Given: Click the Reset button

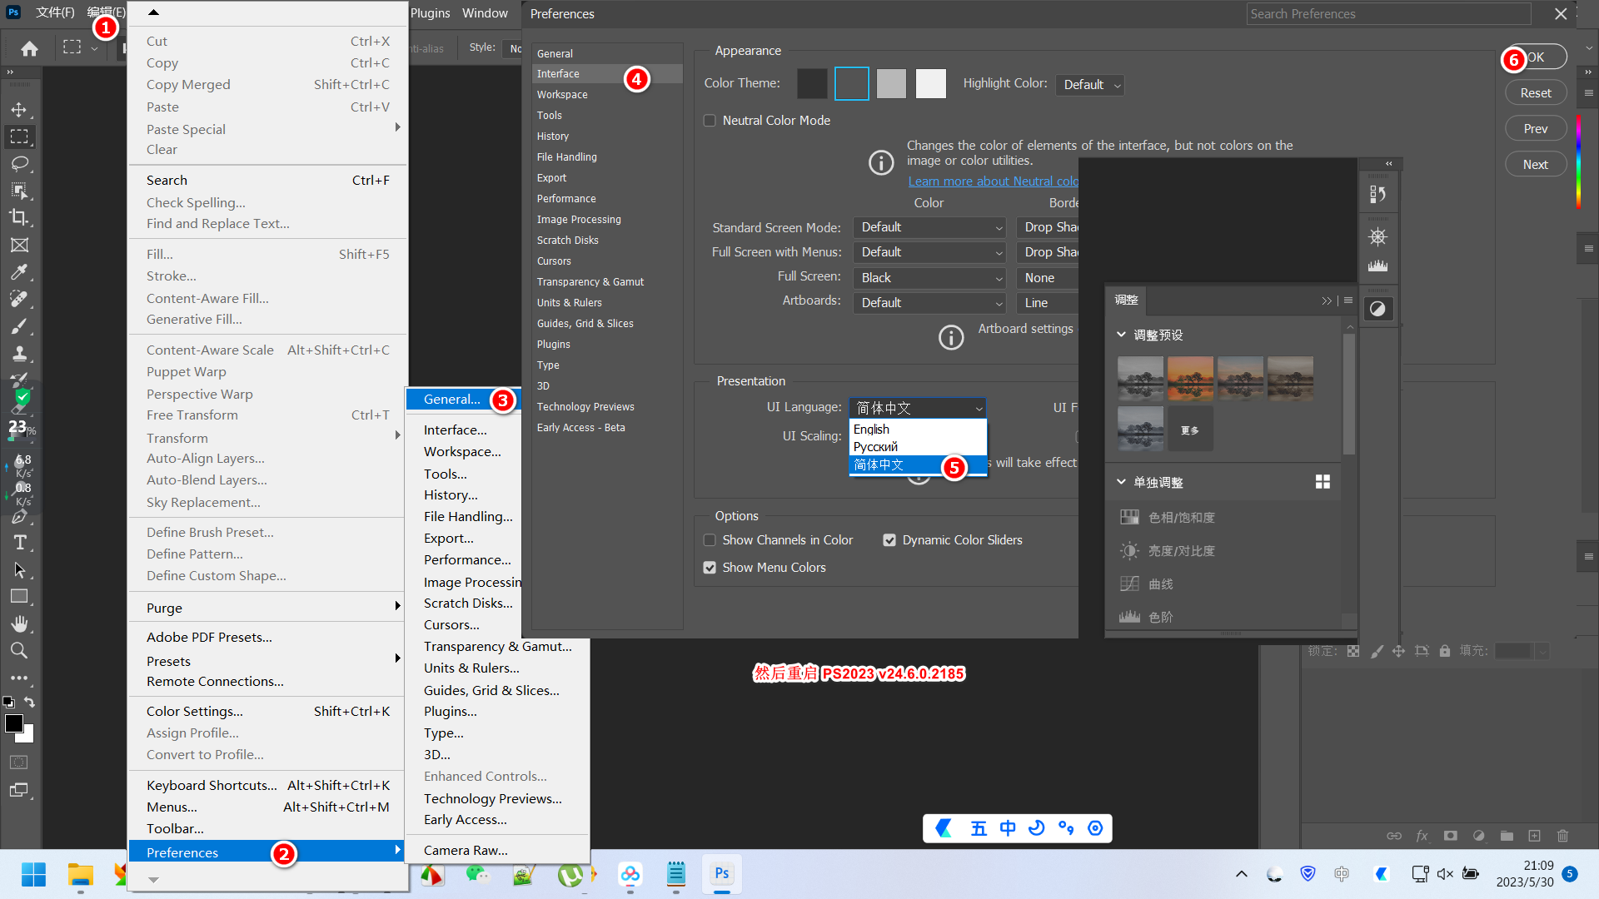Looking at the screenshot, I should click(x=1536, y=93).
